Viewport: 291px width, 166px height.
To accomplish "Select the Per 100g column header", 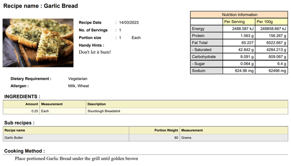I will pyautogui.click(x=271, y=22).
